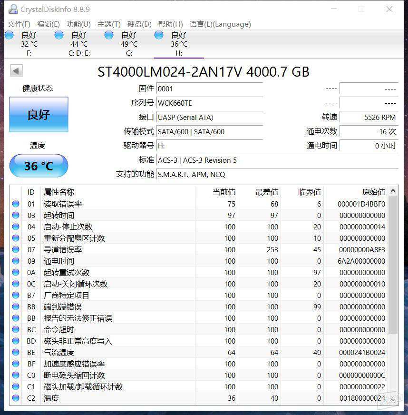Click status orb for attribute C0 断电磁头缩回计数
Image resolution: width=408 pixels, height=415 pixels.
tap(16, 375)
